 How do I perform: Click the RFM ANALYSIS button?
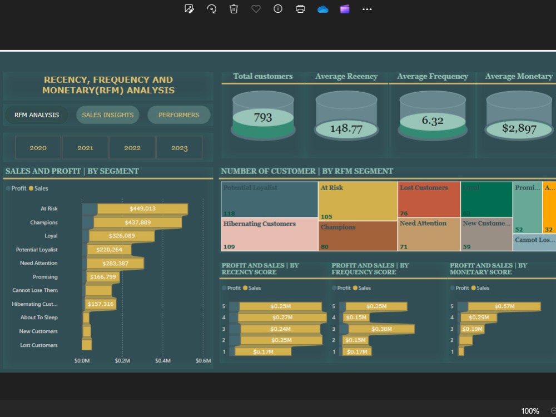pyautogui.click(x=36, y=115)
